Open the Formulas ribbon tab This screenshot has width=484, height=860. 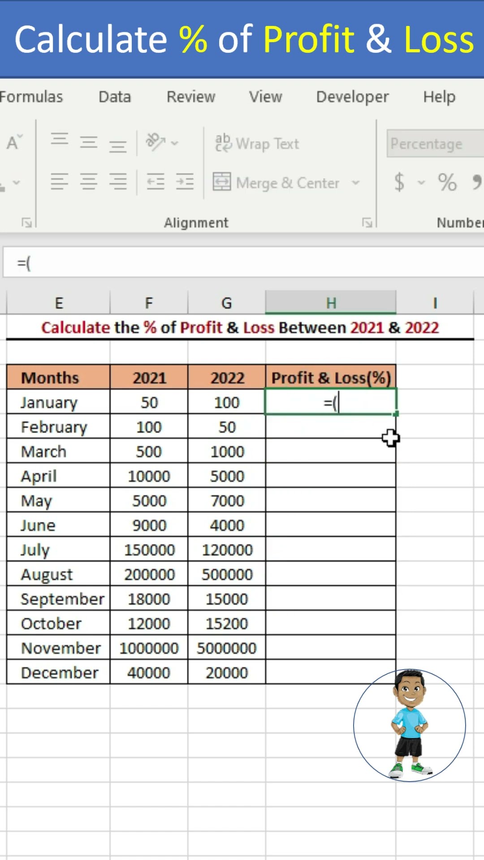tap(31, 97)
